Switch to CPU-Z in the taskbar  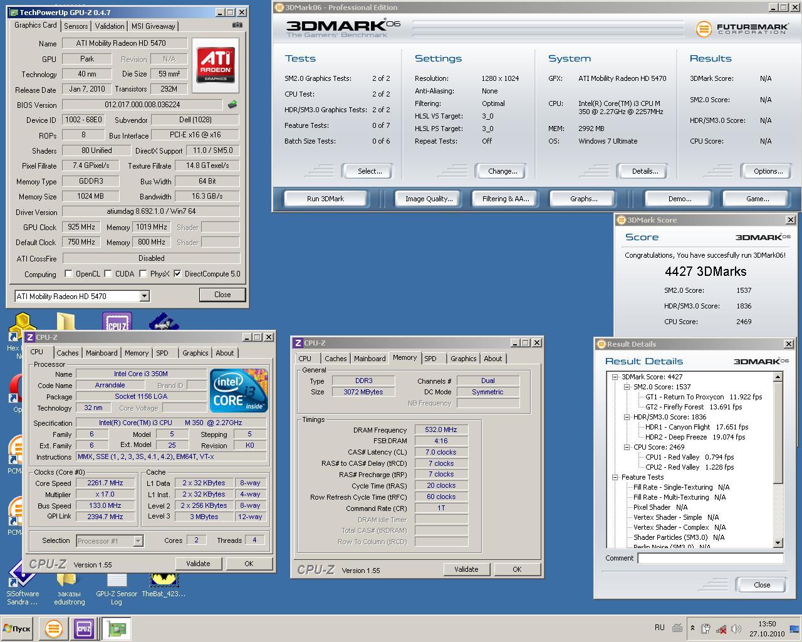(84, 628)
